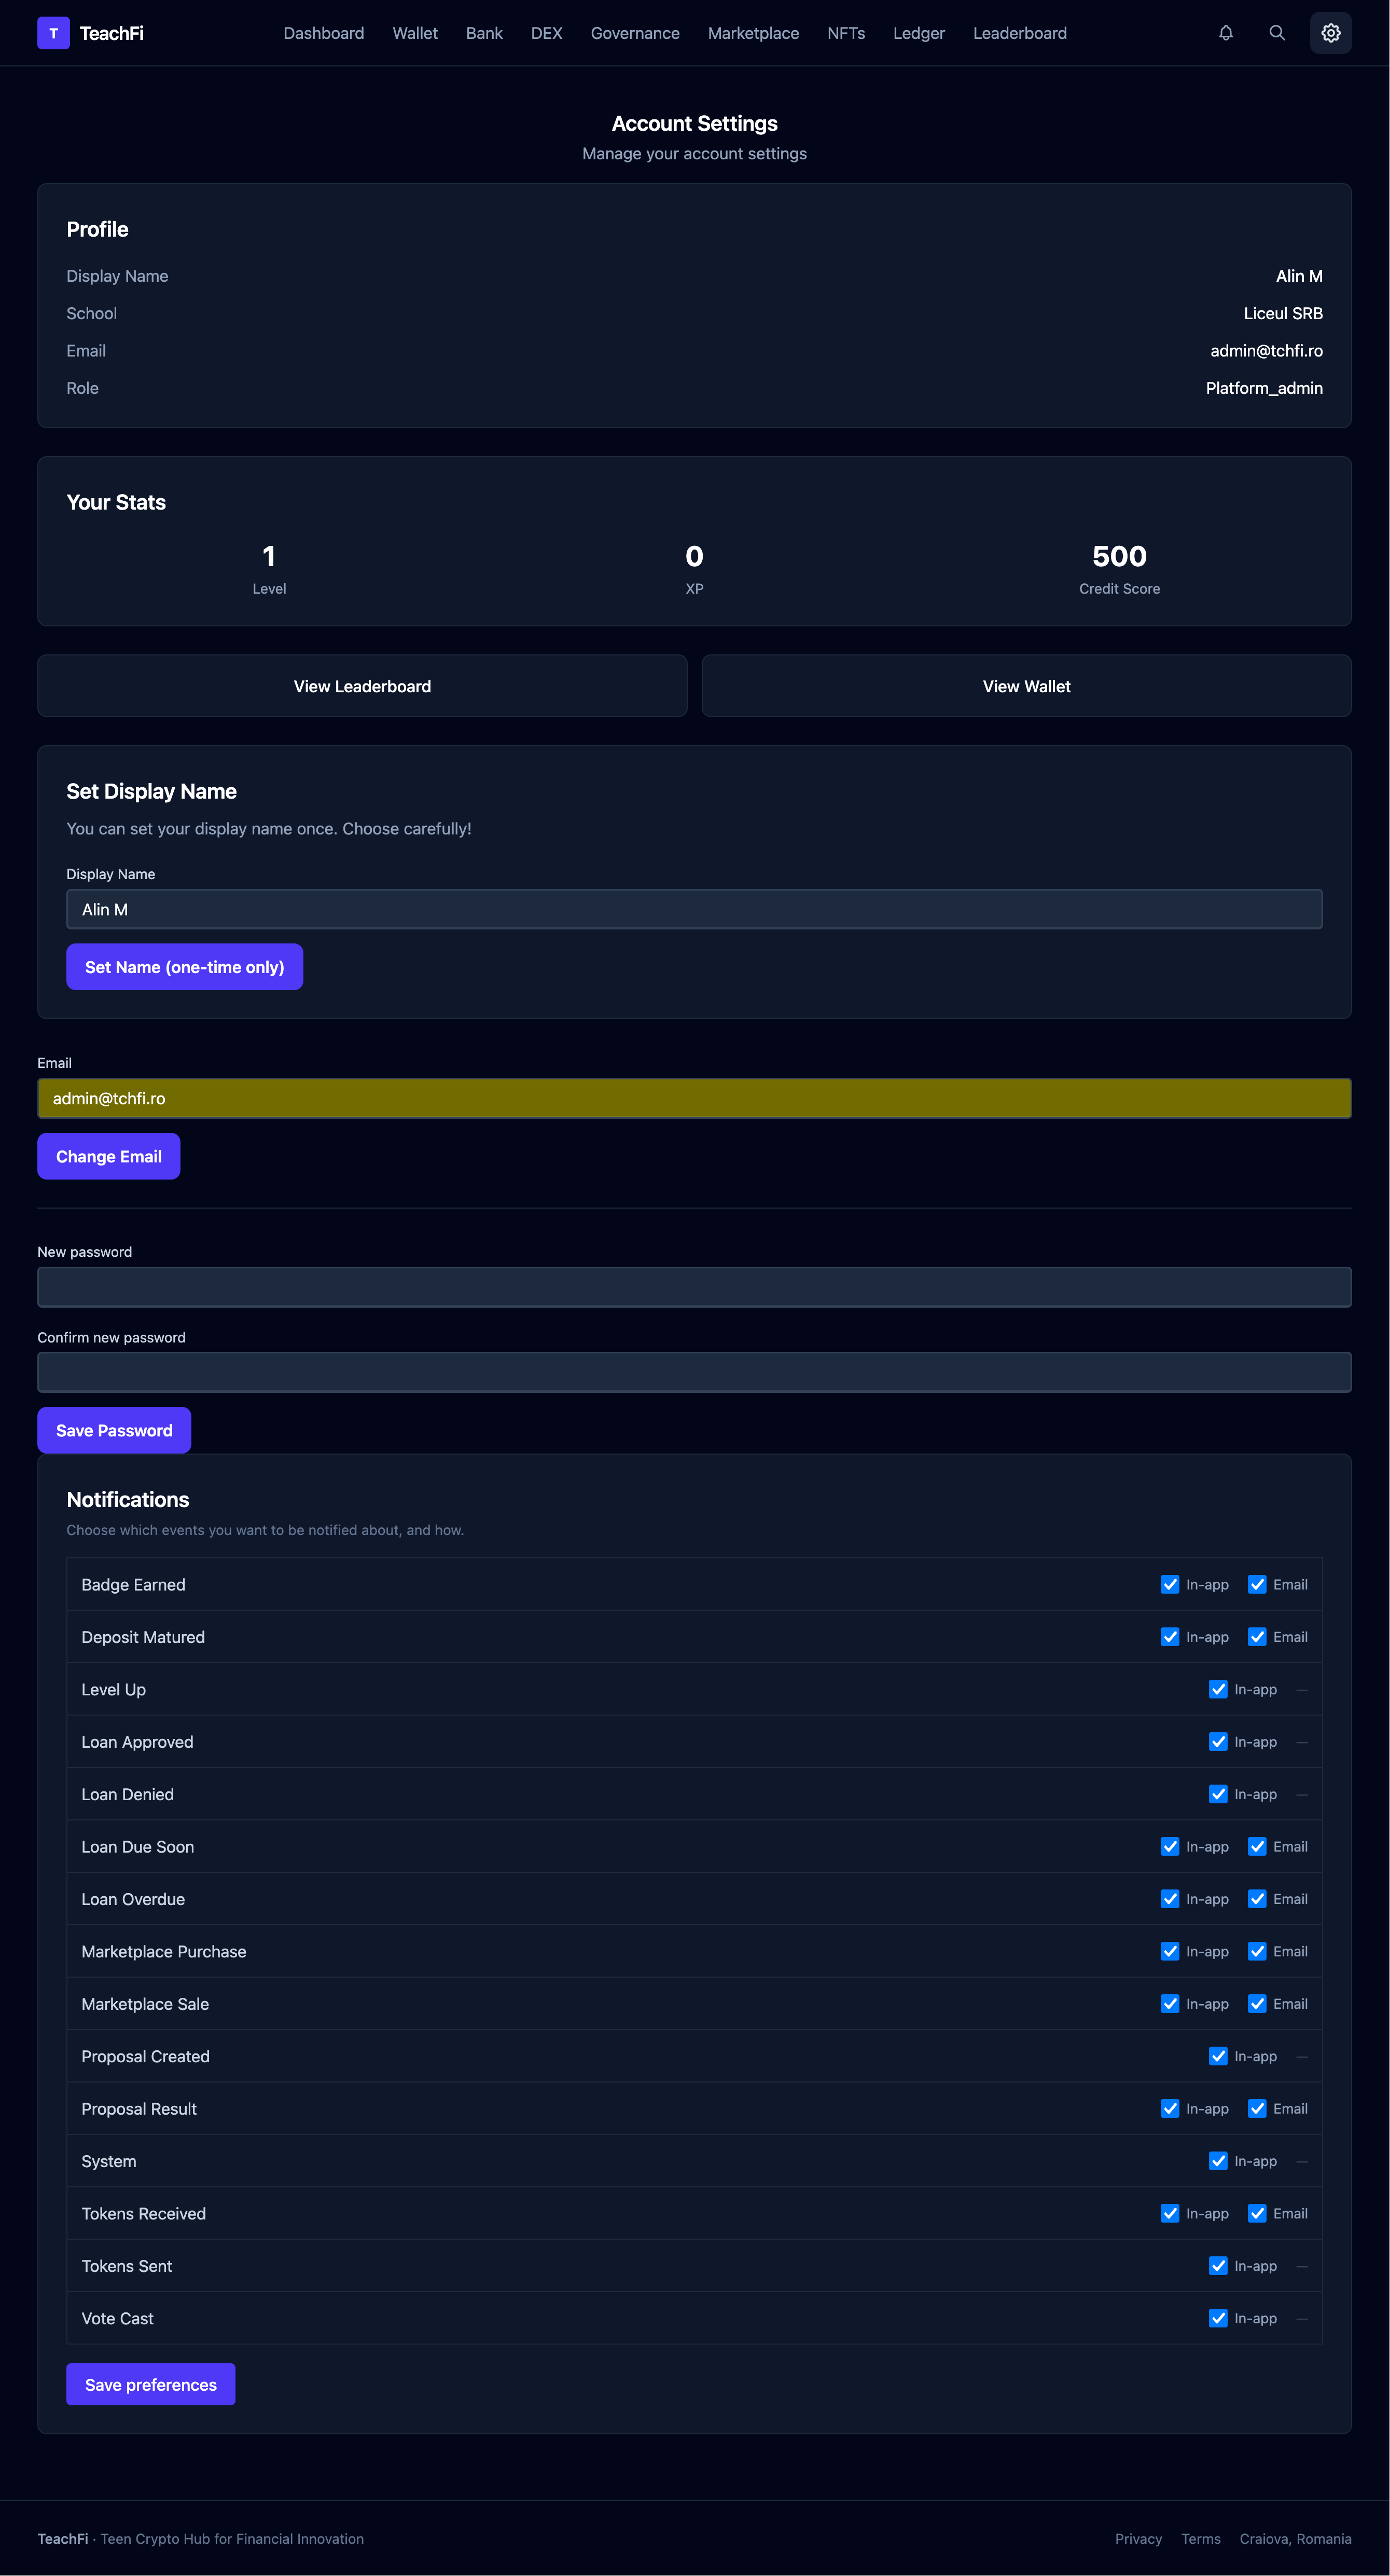Open the Privacy footer link
1390x2576 pixels.
click(1137, 2538)
